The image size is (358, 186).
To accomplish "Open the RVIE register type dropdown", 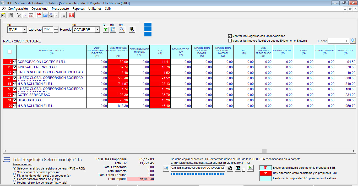I will click(x=25, y=30).
